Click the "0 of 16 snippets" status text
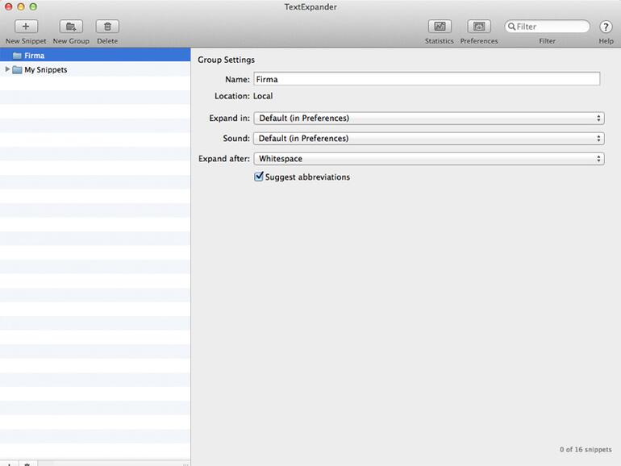The height and width of the screenshot is (466, 621). (x=586, y=449)
